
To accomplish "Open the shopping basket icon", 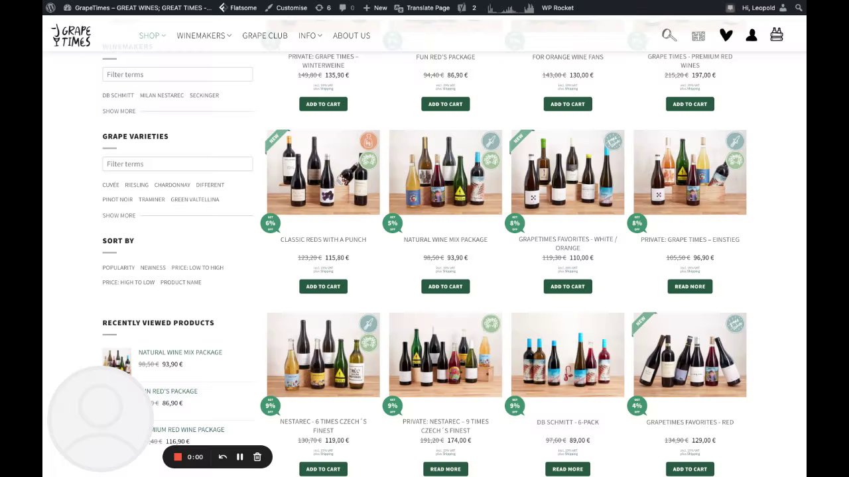I will click(x=777, y=34).
